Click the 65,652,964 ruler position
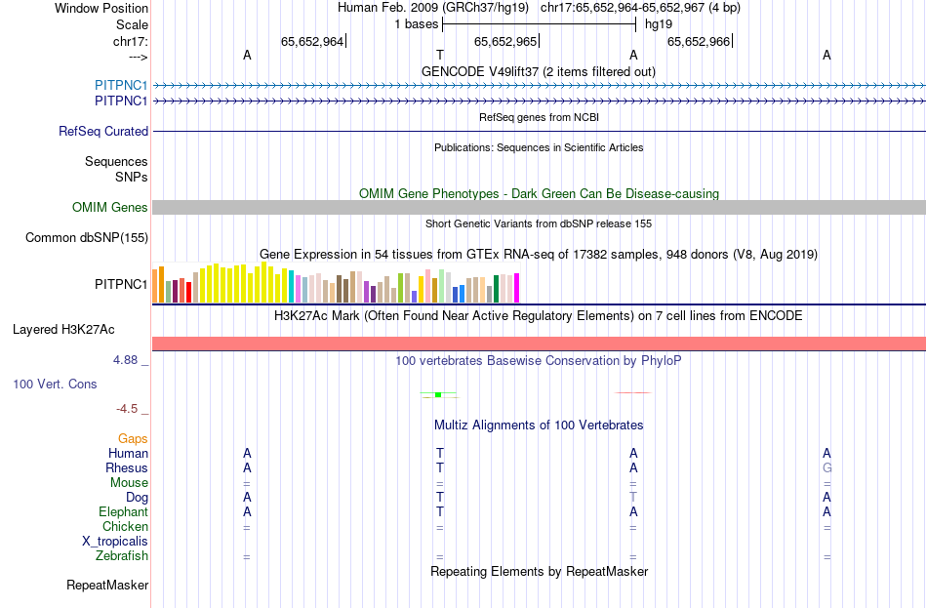 312,41
